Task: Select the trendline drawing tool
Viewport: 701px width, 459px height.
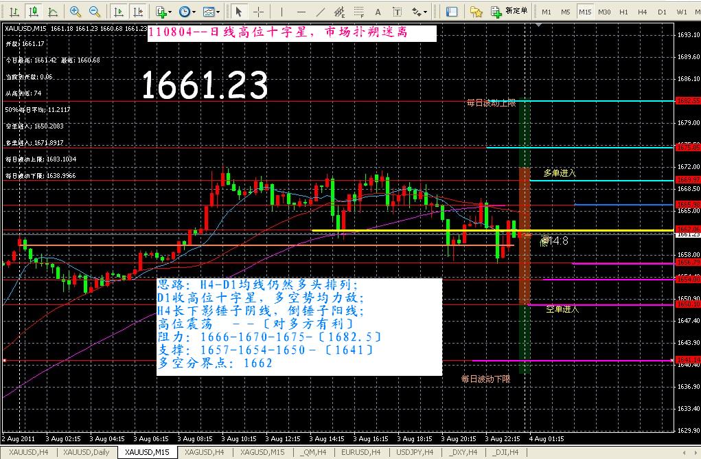Action: 321,12
